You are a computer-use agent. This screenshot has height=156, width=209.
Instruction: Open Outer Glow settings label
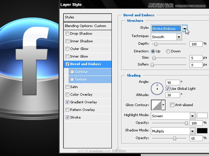coord(79,49)
